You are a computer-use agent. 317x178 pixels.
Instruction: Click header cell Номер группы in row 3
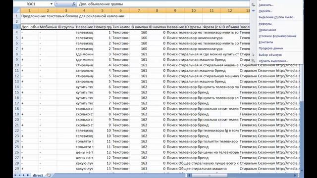pyautogui.click(x=103, y=27)
